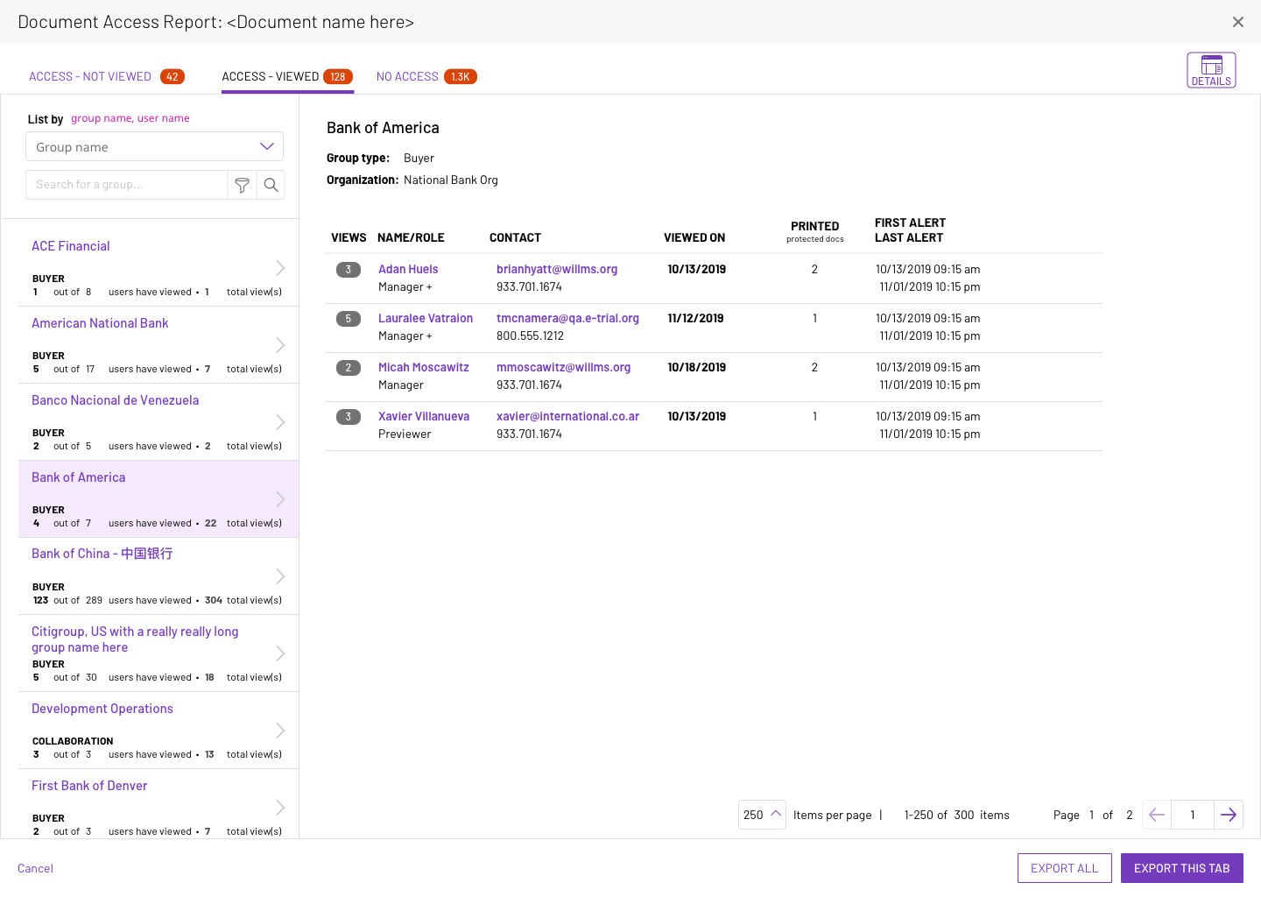Expand the ACE Financial group chevron
1261x897 pixels.
tap(280, 267)
